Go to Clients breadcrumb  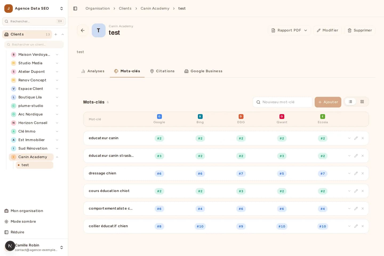(x=125, y=9)
